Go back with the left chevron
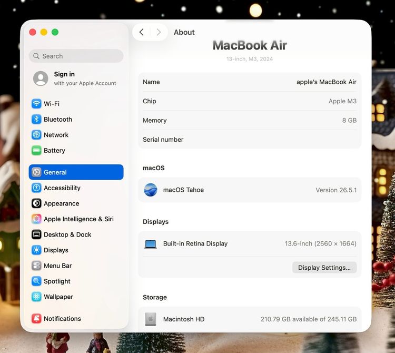 coord(142,32)
